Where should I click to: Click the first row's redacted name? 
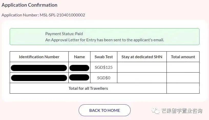(x=79, y=68)
